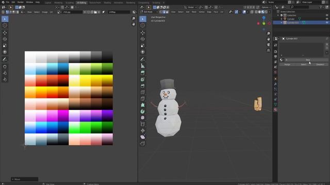This screenshot has height=185, width=330.
Task: Click the green Y axis gizmo ball
Action: pyautogui.click(x=263, y=24)
